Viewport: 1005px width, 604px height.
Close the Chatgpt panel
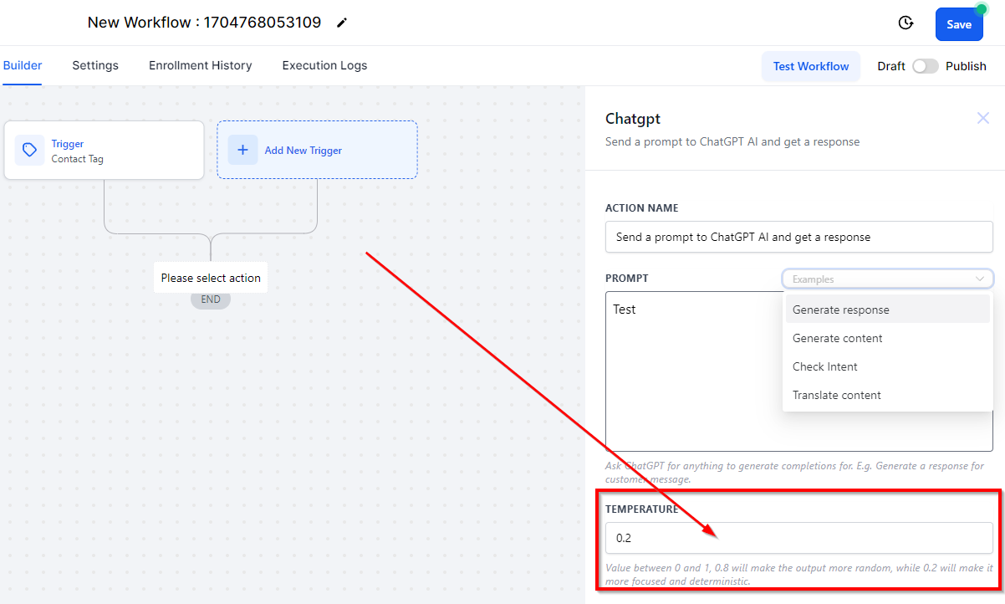click(983, 119)
